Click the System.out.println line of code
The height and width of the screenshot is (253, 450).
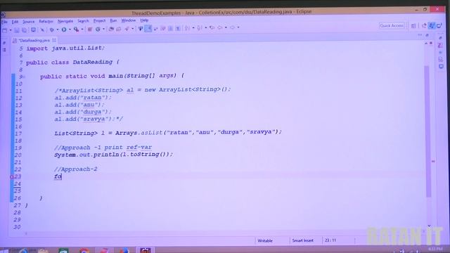point(114,155)
